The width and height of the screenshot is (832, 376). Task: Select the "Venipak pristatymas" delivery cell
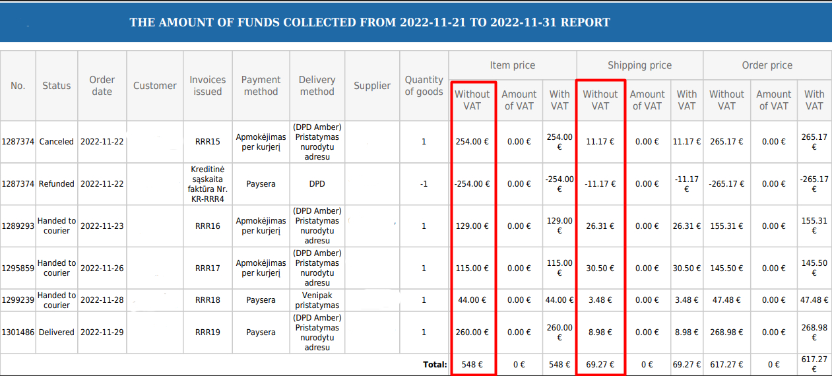(x=317, y=300)
